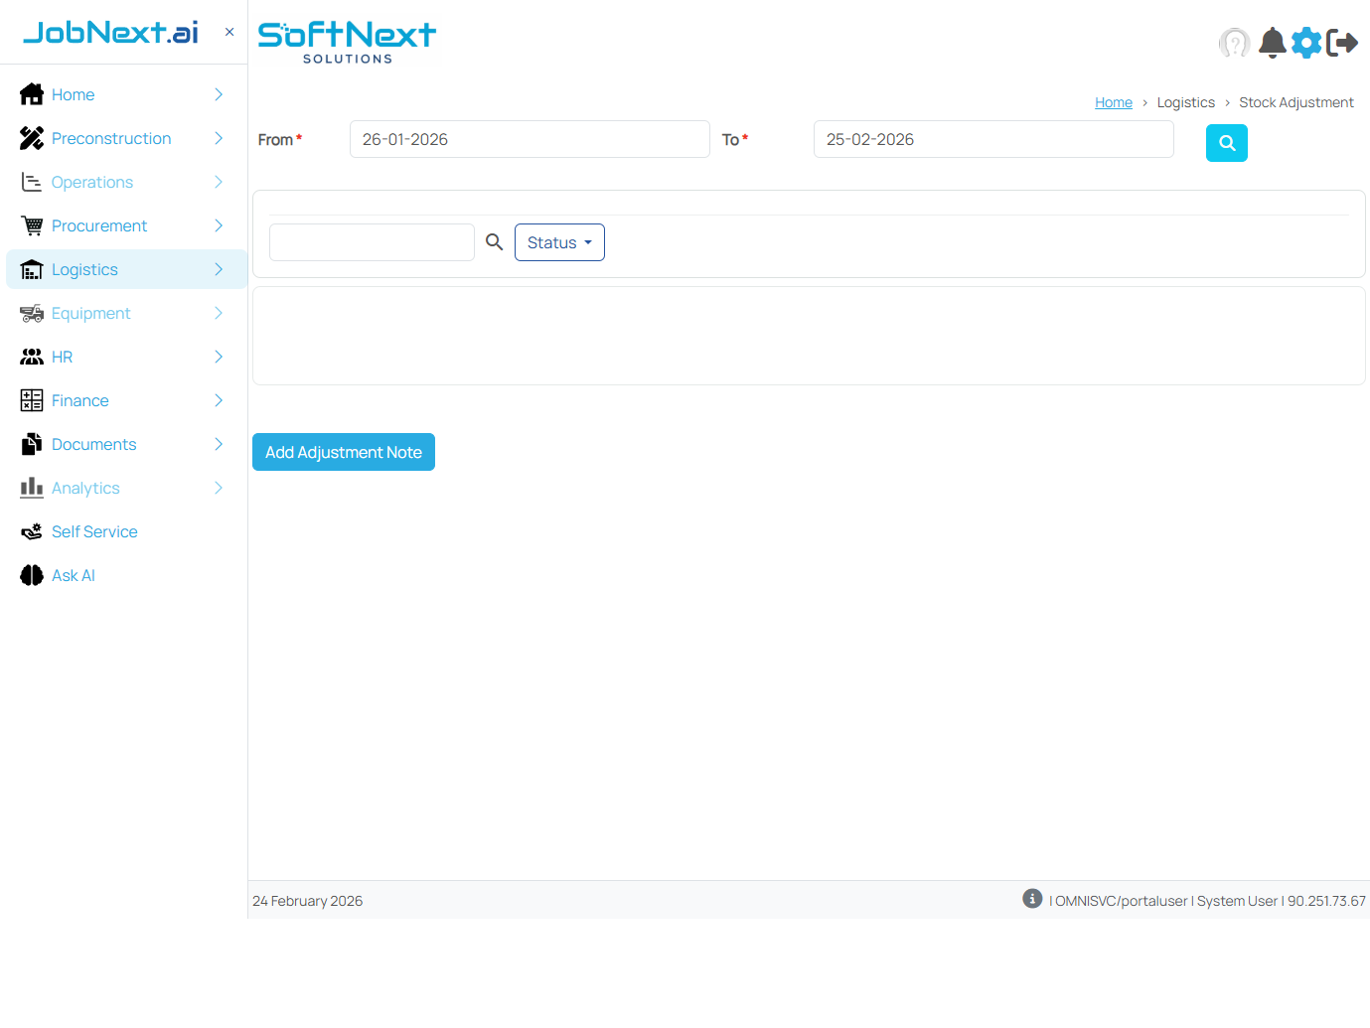This screenshot has height=1028, width=1370.
Task: Click the From date field
Action: [529, 139]
